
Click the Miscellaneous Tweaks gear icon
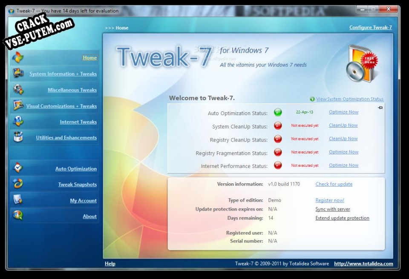point(18,90)
